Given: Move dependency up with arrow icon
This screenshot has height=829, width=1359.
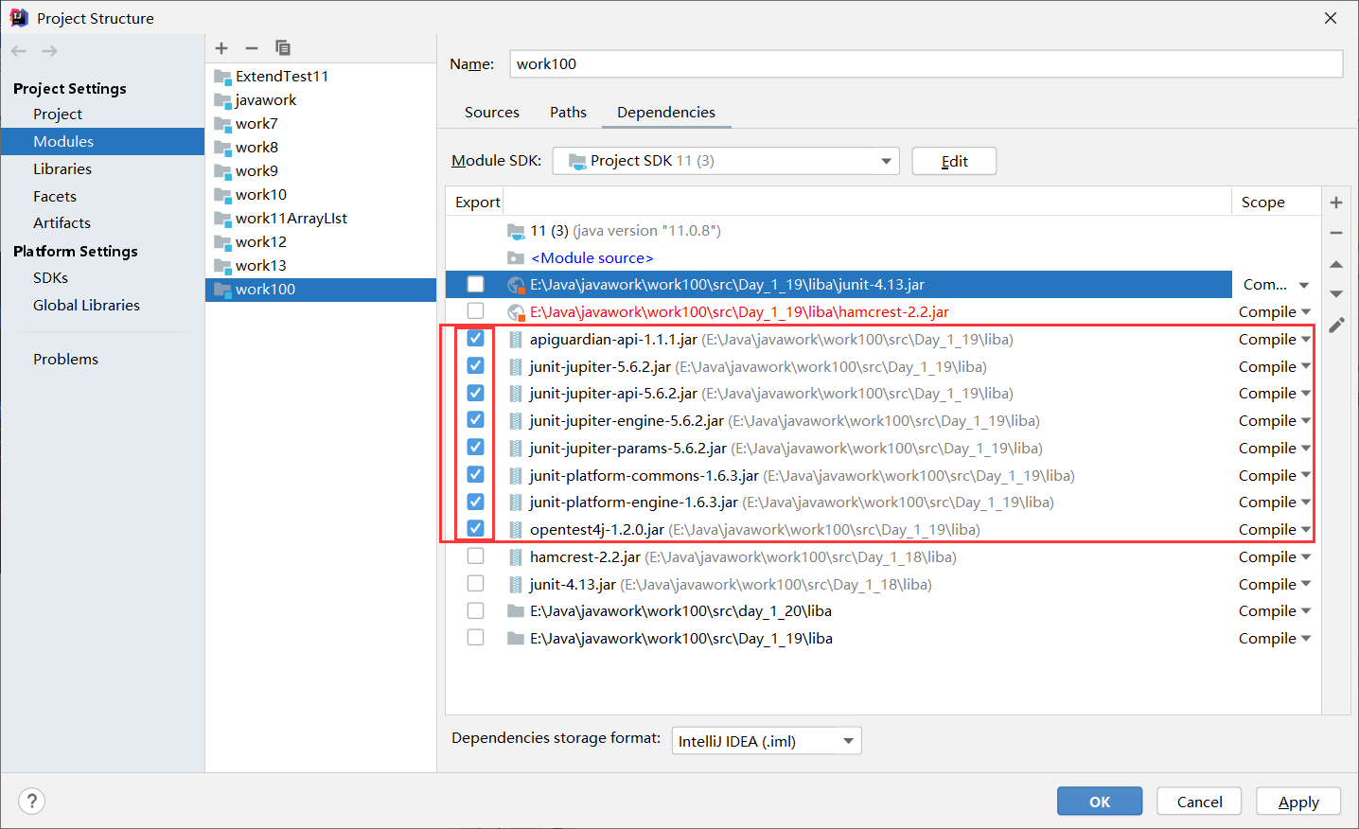Looking at the screenshot, I should tap(1336, 264).
